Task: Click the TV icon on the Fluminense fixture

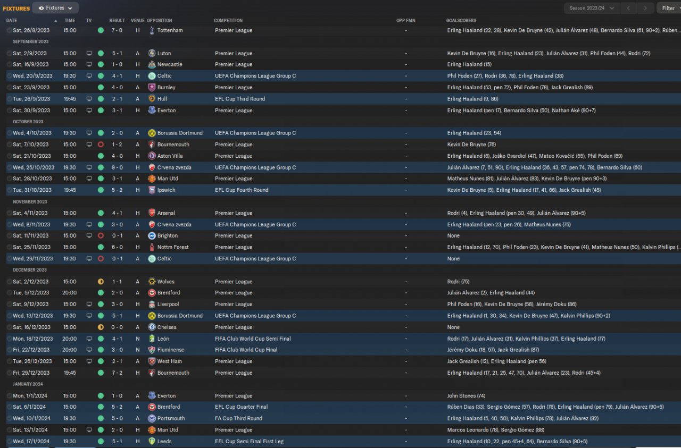Action: click(x=89, y=350)
